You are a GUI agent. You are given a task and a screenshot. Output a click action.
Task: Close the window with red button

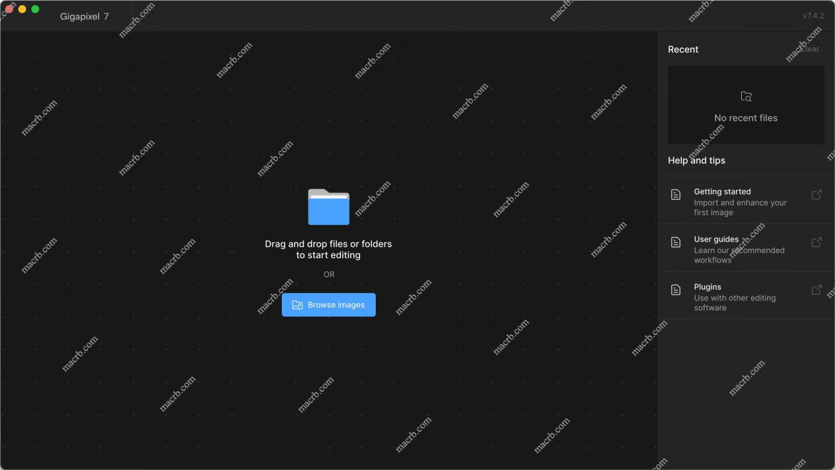[x=9, y=9]
